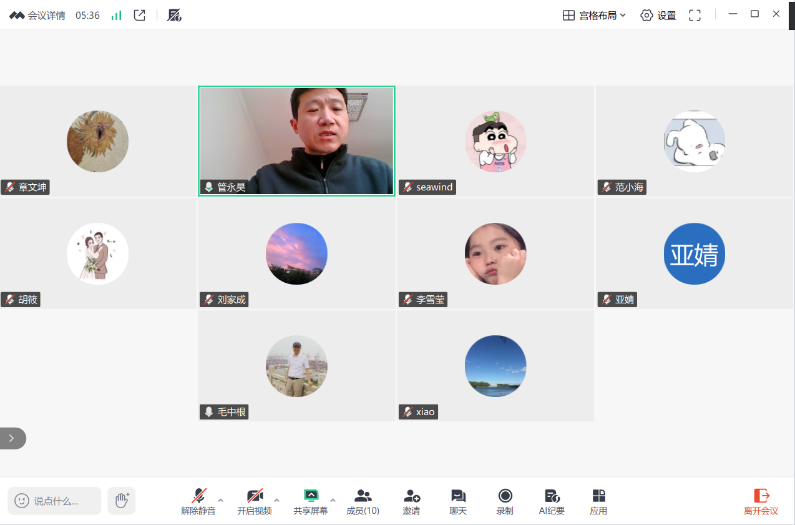Open the 应用 apps grid
795x525 pixels.
click(x=598, y=501)
